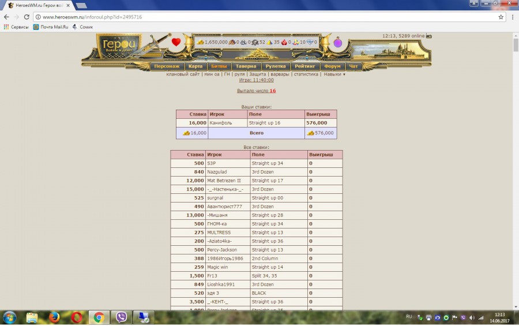Open the Персонаж menu tab

167,66
